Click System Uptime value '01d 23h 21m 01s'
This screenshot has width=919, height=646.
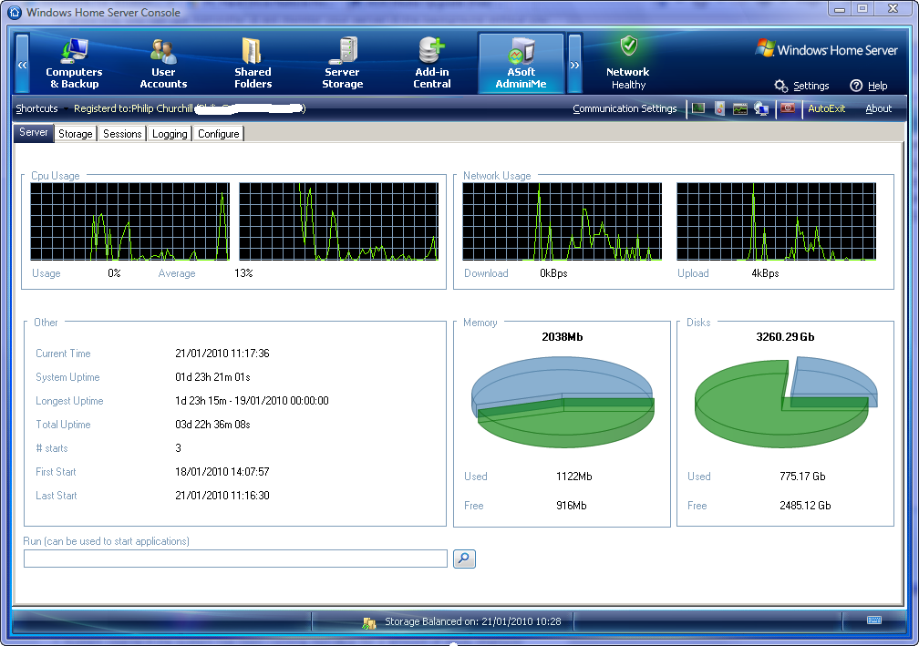212,377
